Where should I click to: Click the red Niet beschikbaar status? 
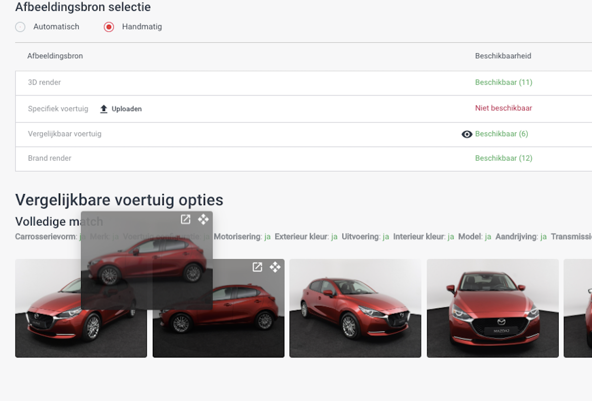(x=503, y=108)
